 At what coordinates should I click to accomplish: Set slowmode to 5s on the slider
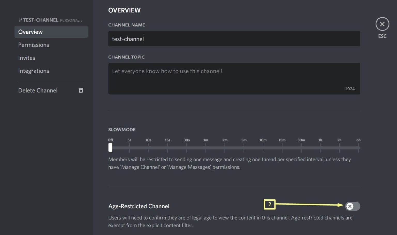(x=129, y=147)
